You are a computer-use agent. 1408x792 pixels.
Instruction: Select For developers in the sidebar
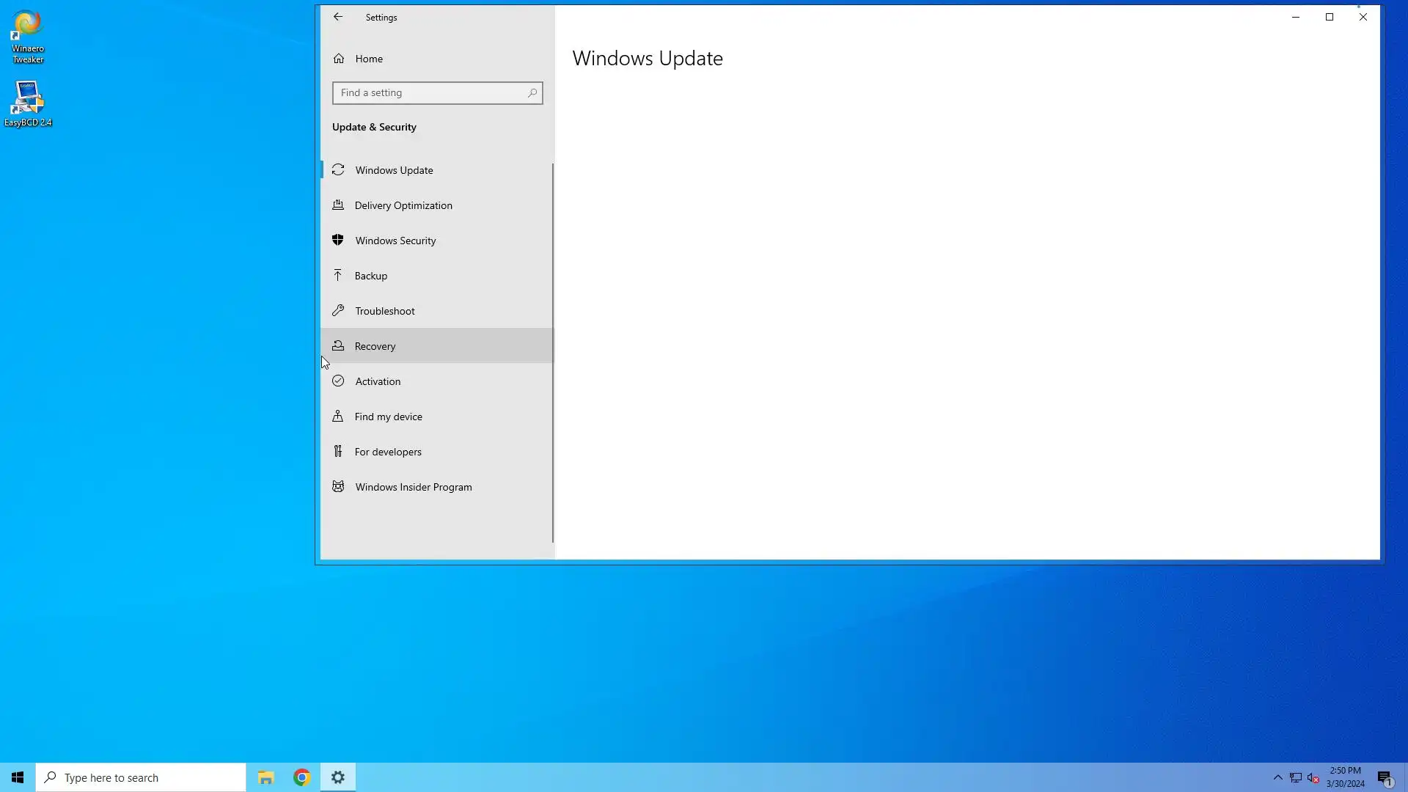(x=388, y=452)
